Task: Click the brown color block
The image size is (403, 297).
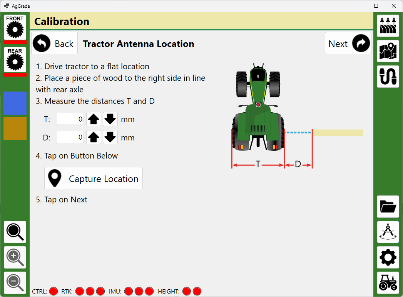Action: pyautogui.click(x=15, y=128)
